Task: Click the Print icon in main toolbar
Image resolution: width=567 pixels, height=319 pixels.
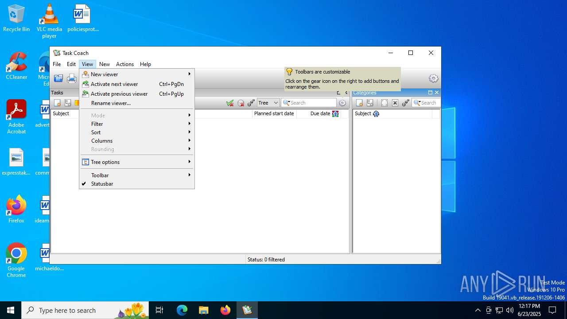Action: coord(72,79)
